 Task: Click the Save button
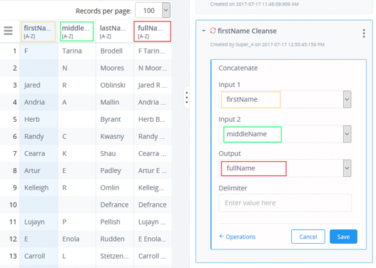point(343,237)
